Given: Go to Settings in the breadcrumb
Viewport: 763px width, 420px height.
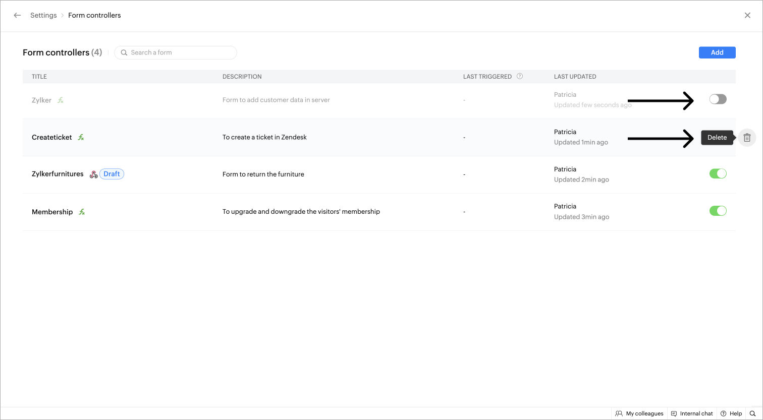Looking at the screenshot, I should pos(43,15).
